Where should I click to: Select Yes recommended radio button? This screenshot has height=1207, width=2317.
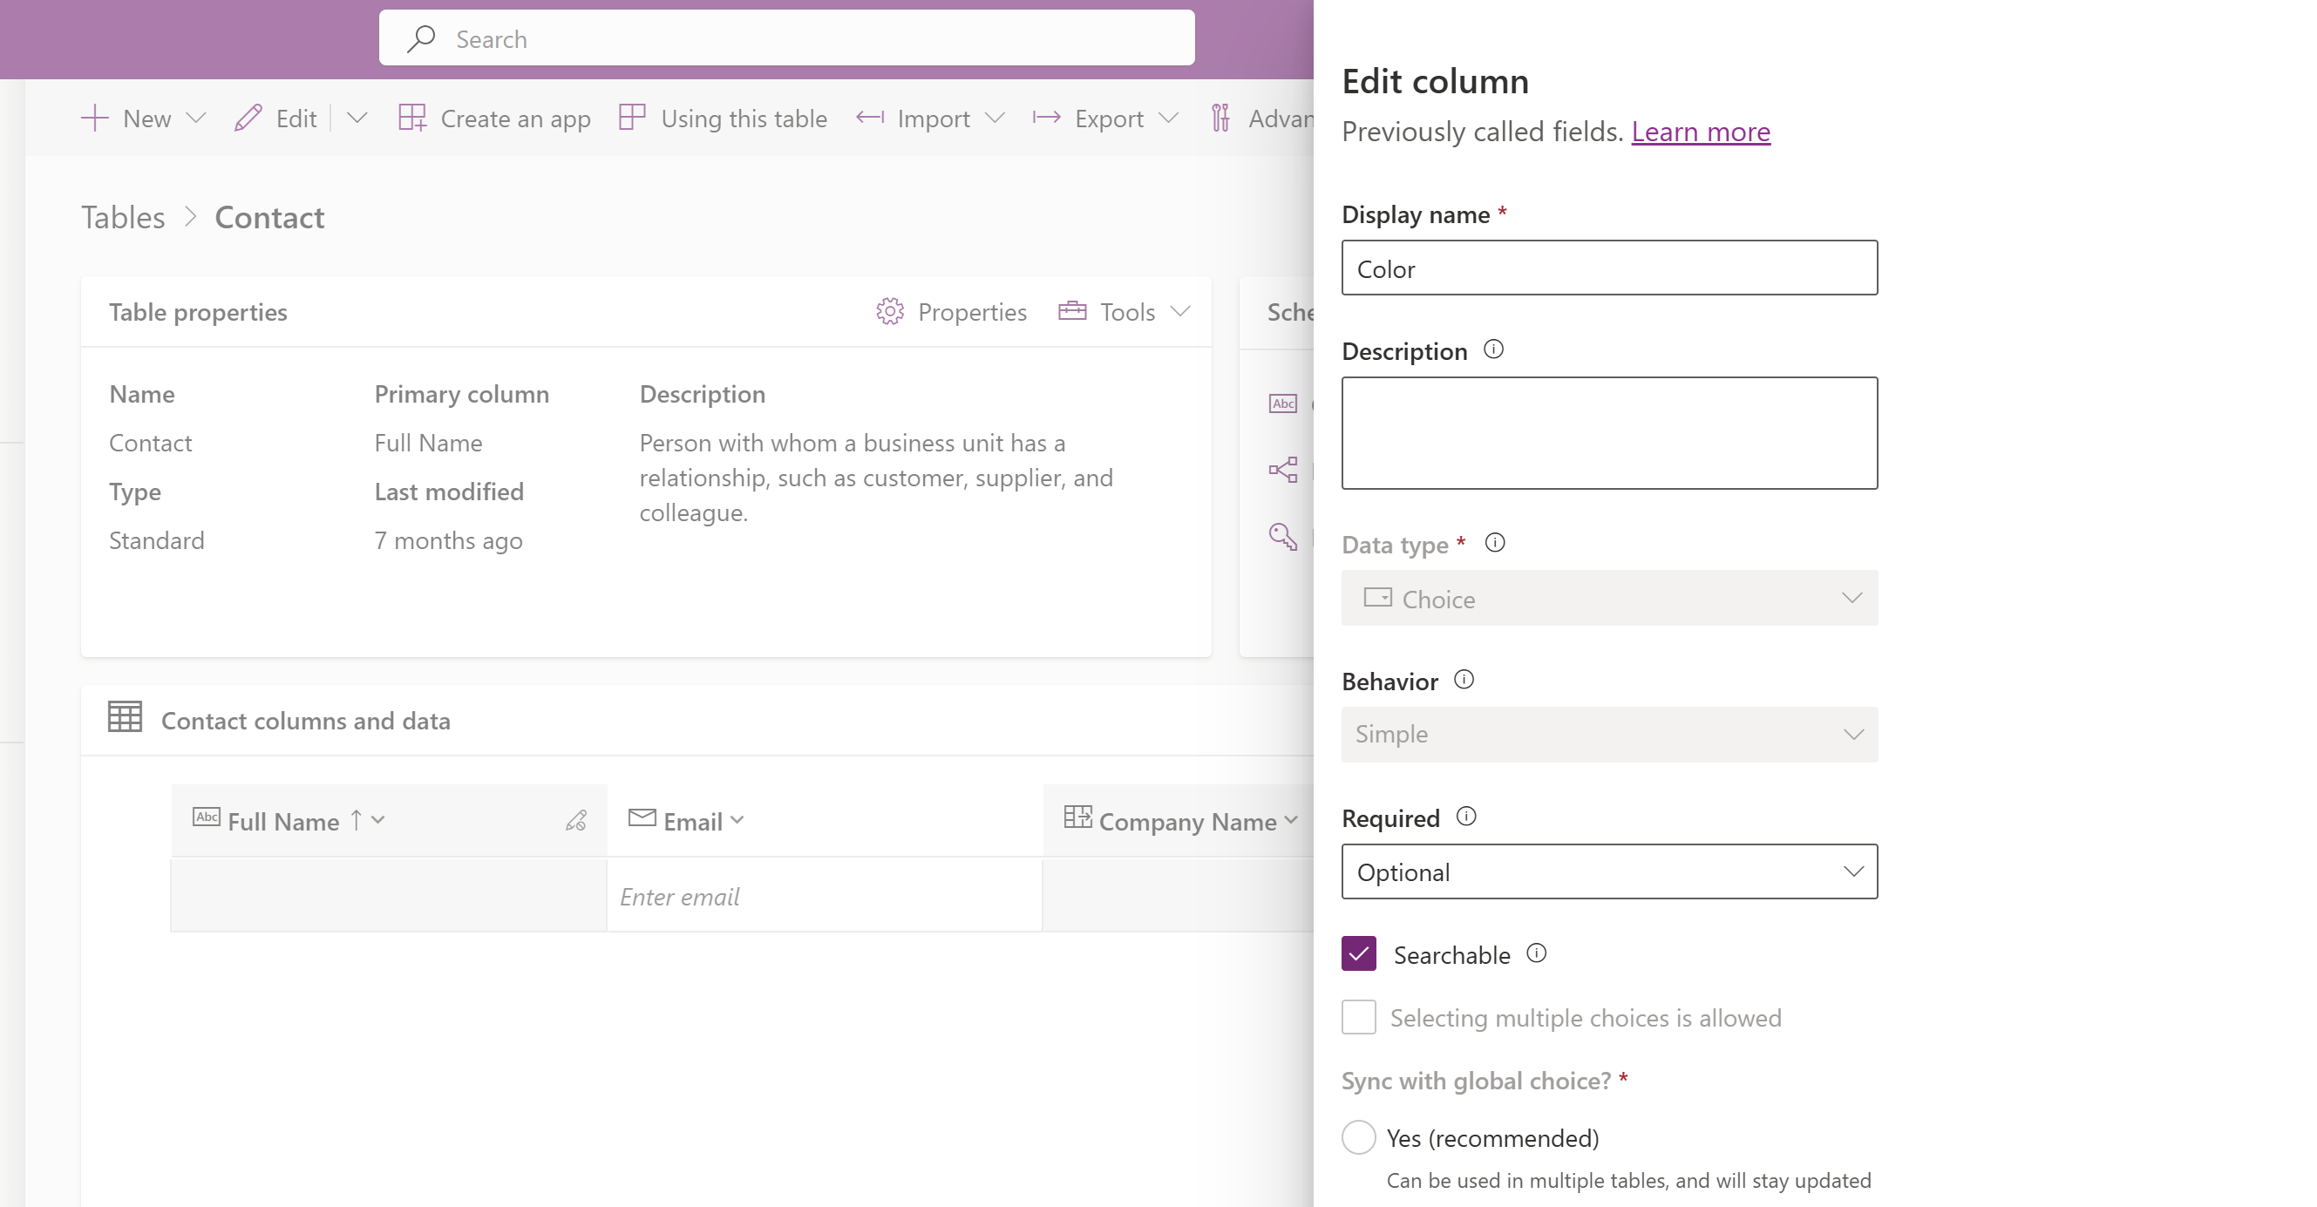point(1356,1136)
